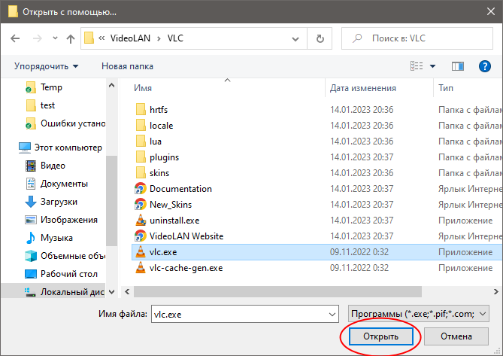Click VideoLAN in the address path

pos(130,38)
